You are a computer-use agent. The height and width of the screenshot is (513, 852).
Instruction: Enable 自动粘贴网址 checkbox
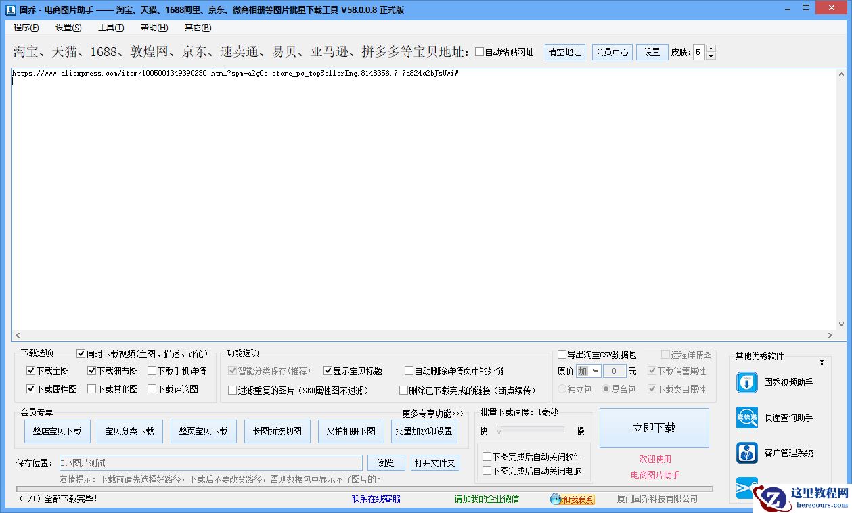coord(480,51)
